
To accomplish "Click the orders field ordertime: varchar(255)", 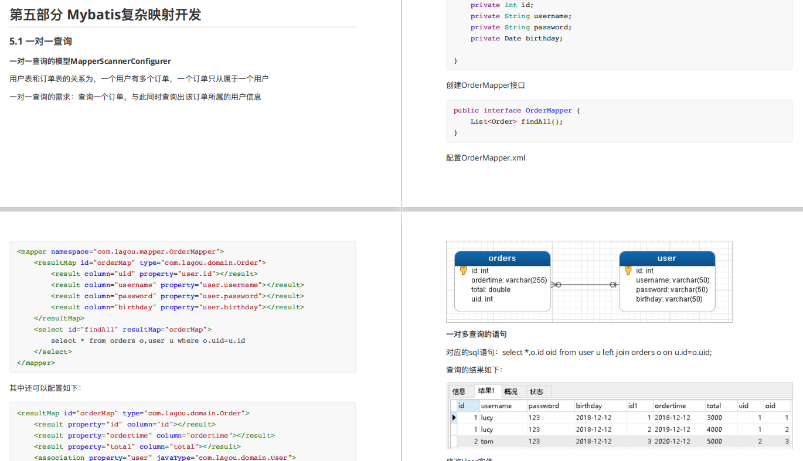I will [x=509, y=280].
